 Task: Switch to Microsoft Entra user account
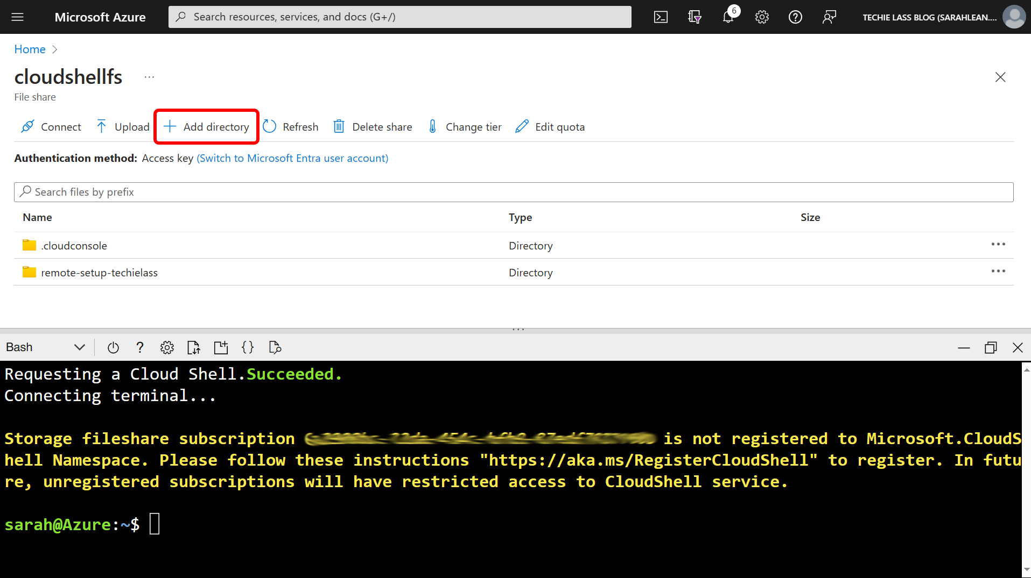pos(292,158)
